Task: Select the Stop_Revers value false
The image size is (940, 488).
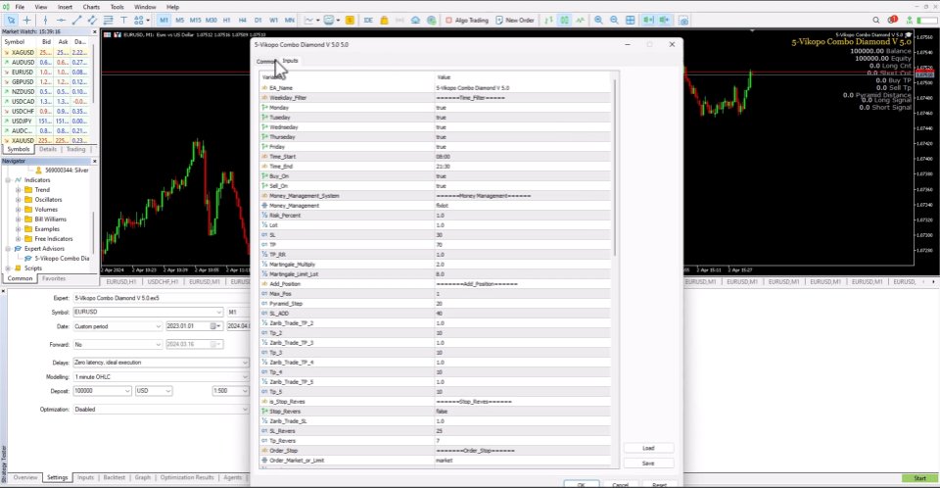Action: (x=442, y=412)
